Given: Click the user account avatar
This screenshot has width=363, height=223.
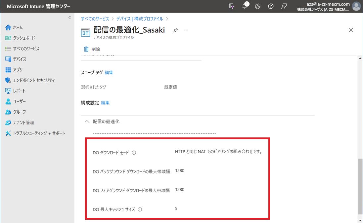Looking at the screenshot, I should pyautogui.click(x=356, y=6).
